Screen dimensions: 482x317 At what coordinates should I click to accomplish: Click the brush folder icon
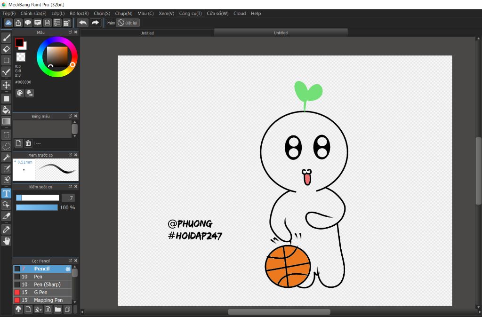click(x=58, y=309)
